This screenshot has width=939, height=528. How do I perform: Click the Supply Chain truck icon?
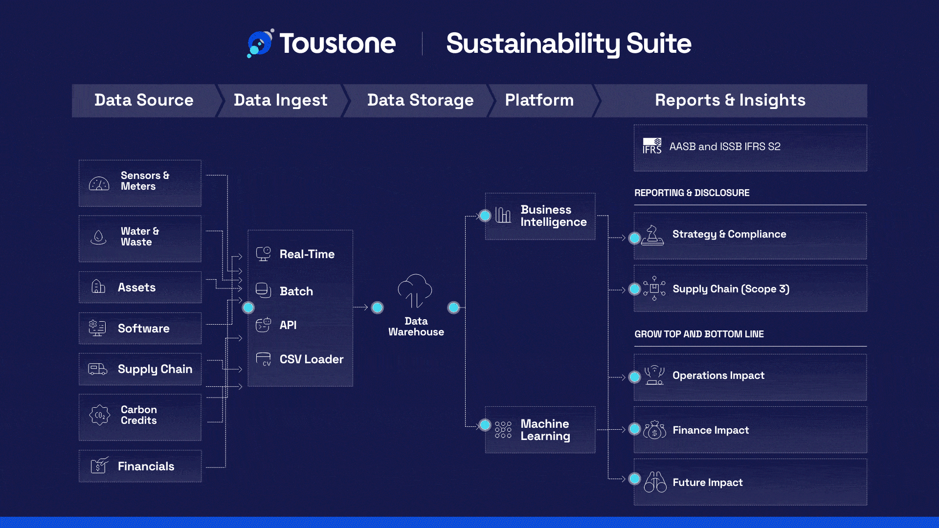[x=97, y=369]
